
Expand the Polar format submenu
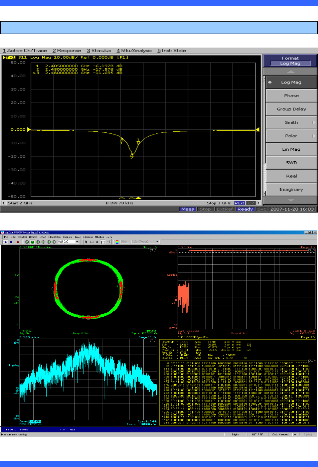(x=291, y=136)
